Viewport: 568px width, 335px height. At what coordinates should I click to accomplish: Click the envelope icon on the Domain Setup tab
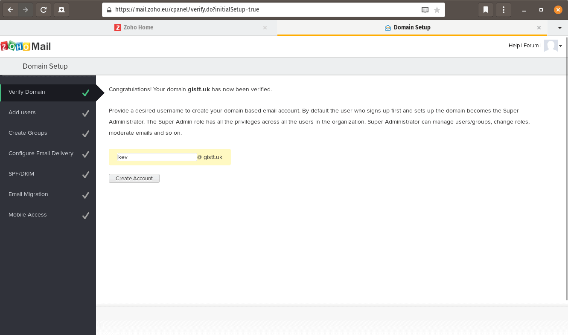[x=387, y=27]
